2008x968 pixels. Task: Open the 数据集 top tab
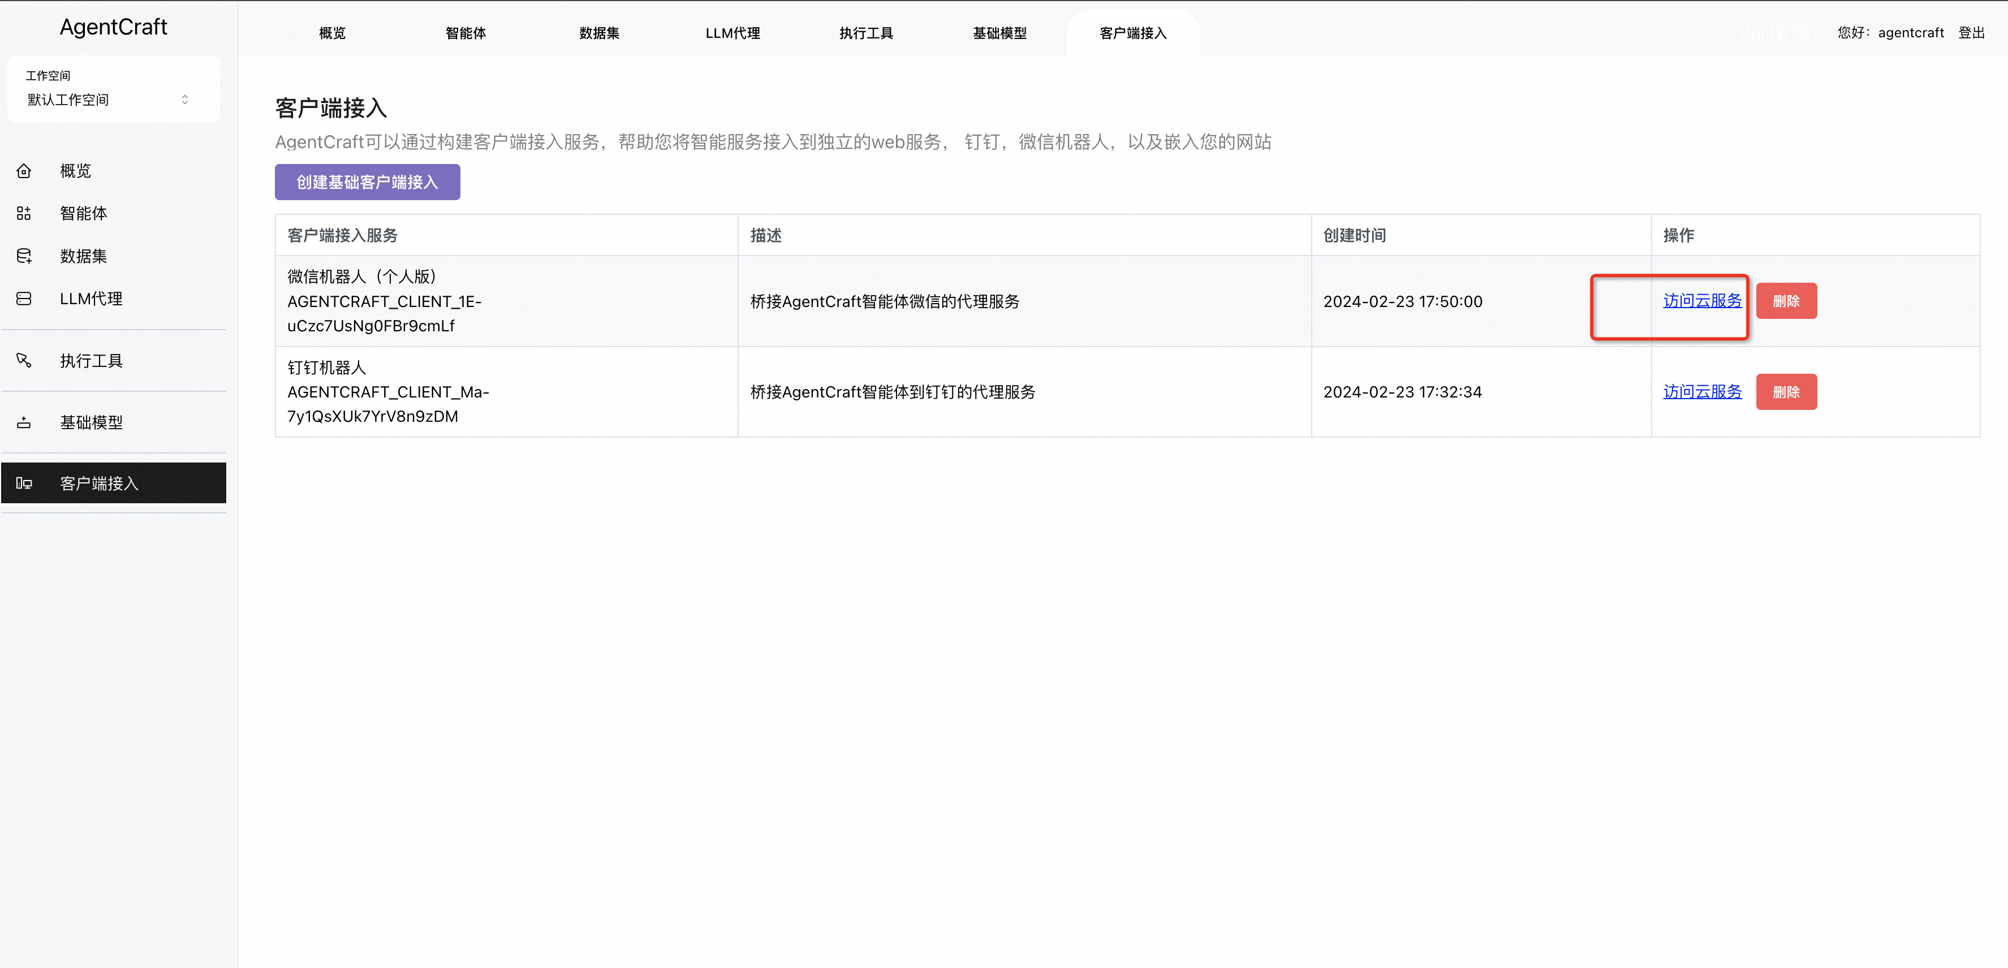click(x=600, y=33)
